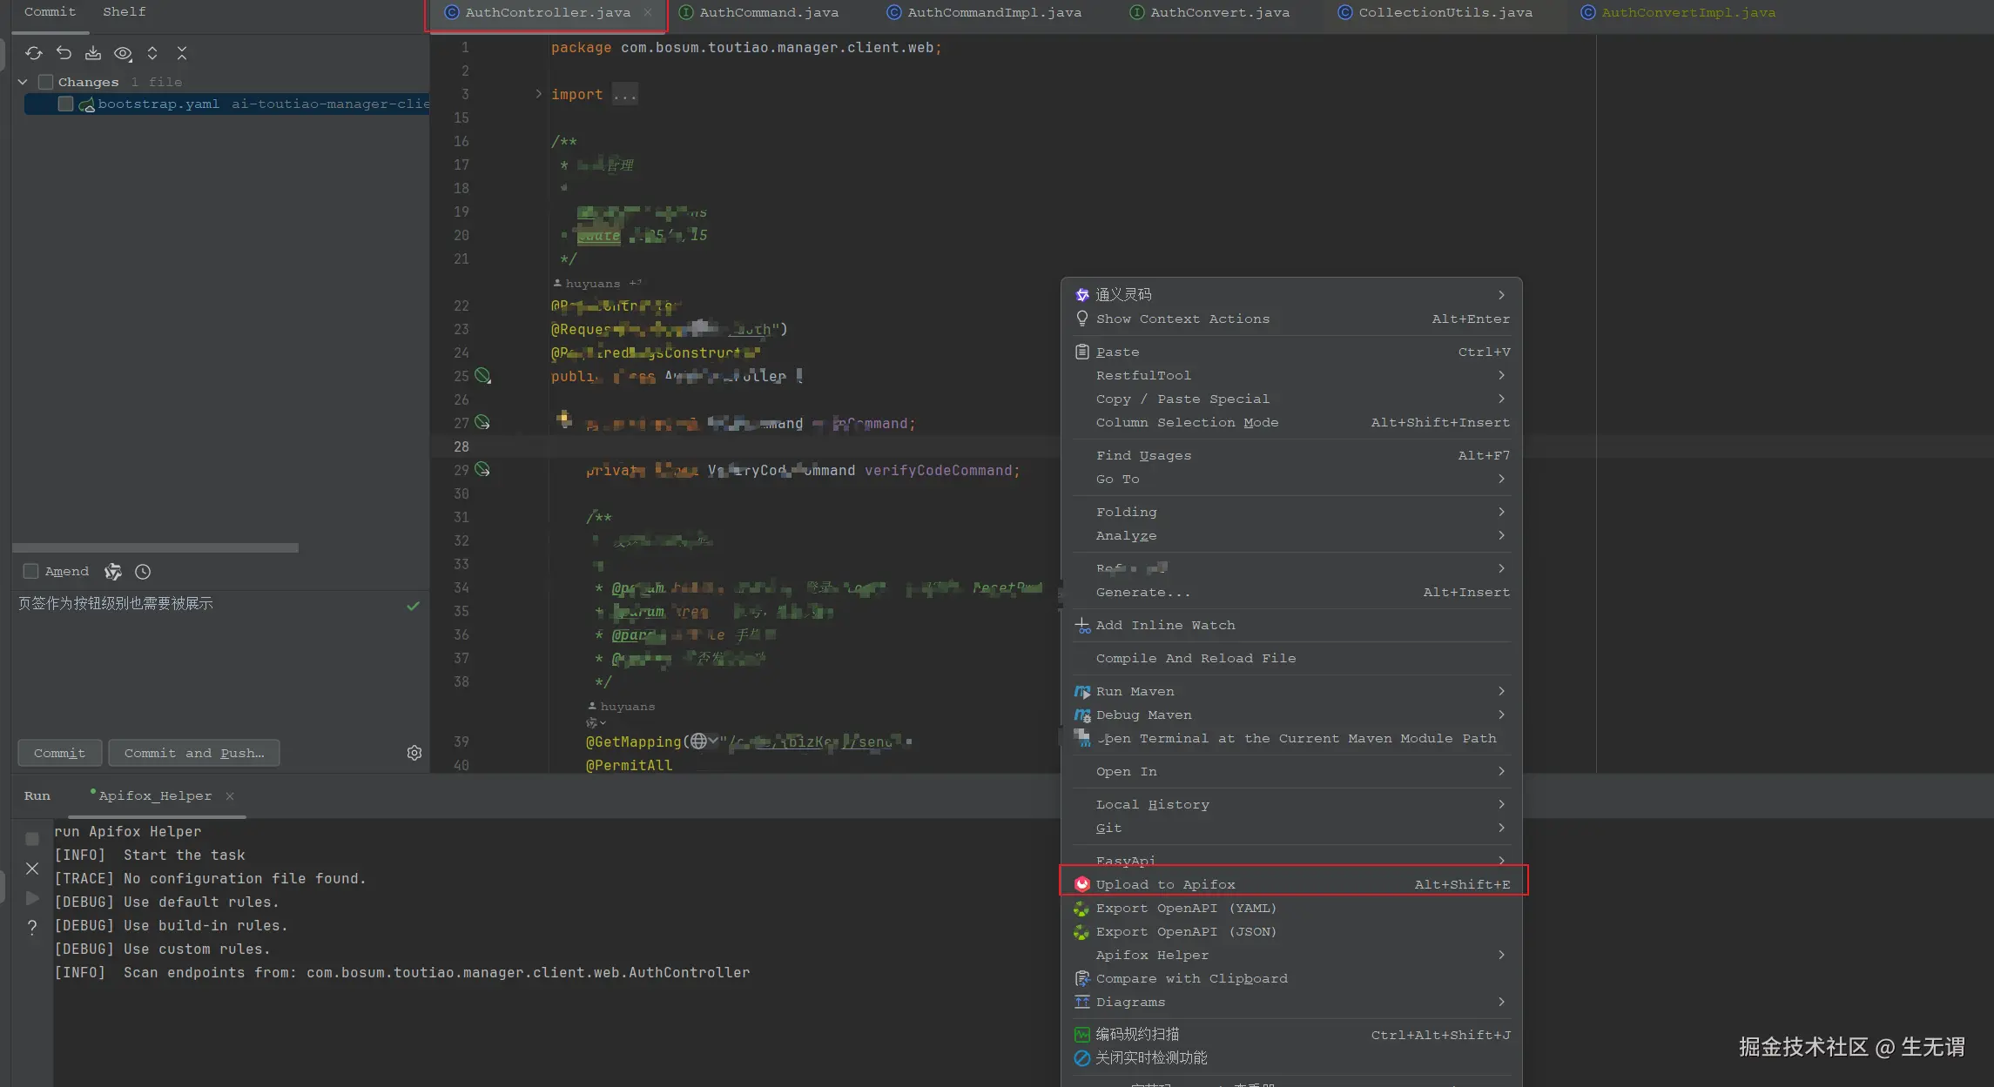Check the bootstrap.yaml file checkbox
This screenshot has height=1087, width=1994.
point(65,104)
